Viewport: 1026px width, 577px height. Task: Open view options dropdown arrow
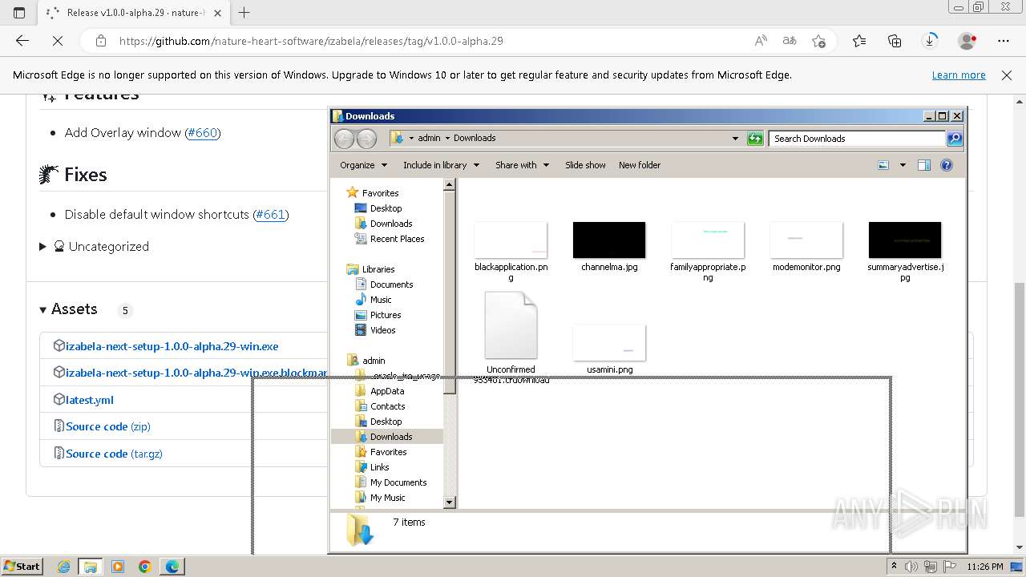[x=903, y=165]
